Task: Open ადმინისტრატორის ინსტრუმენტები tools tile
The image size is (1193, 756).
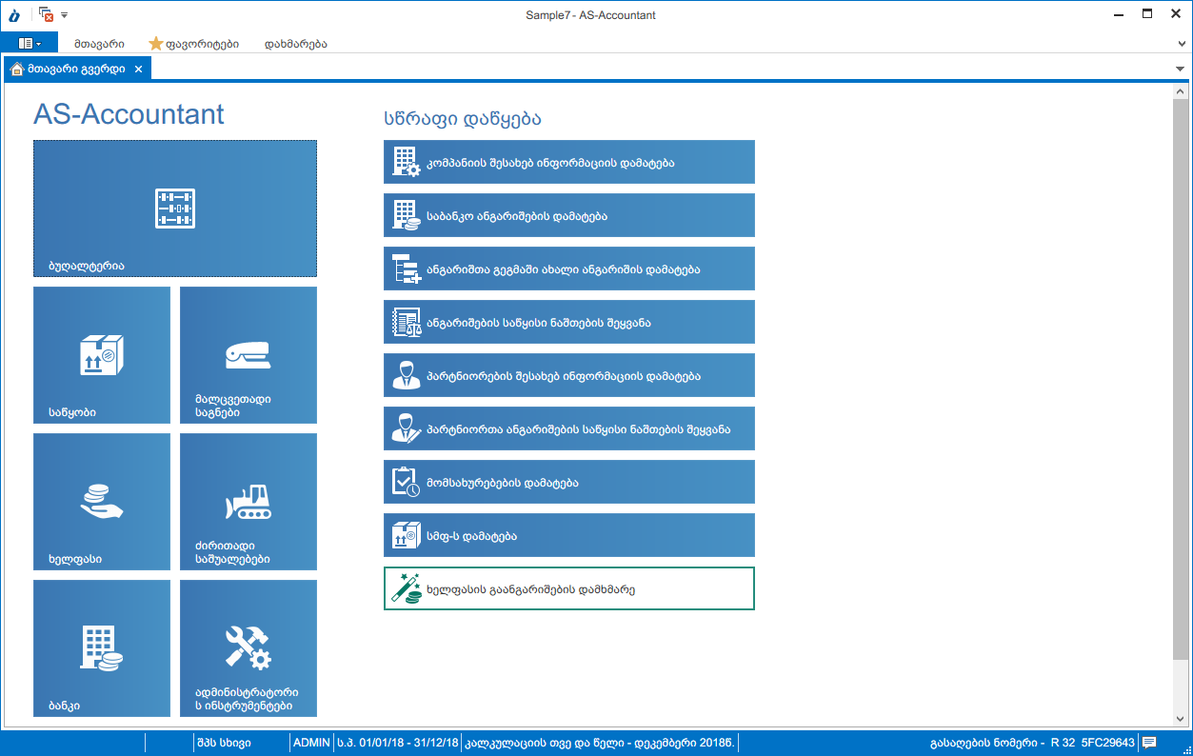Action: (249, 648)
